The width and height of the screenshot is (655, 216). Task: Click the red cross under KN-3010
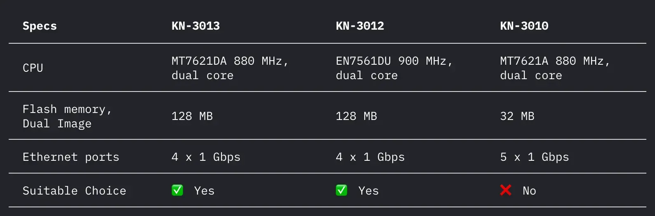(506, 190)
